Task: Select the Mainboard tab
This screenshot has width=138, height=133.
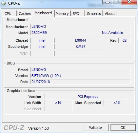Action: tap(43, 13)
